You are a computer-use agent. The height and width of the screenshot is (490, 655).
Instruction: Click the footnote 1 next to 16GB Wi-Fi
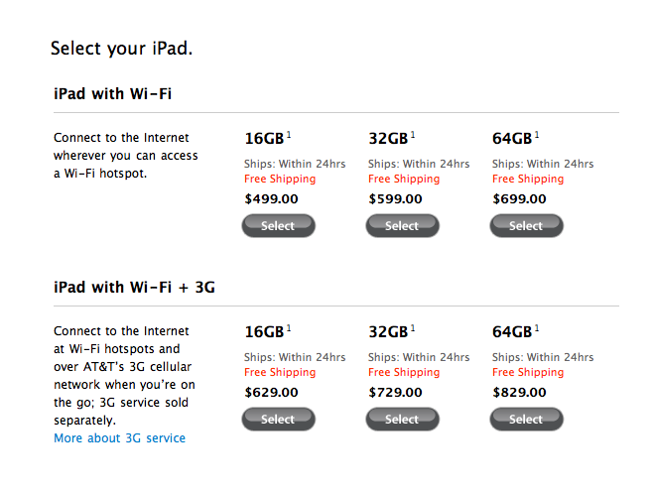(289, 135)
